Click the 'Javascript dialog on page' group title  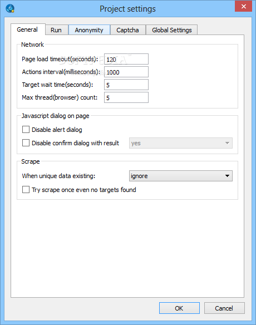[55, 116]
